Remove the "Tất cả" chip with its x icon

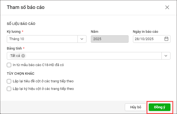click(x=23, y=56)
